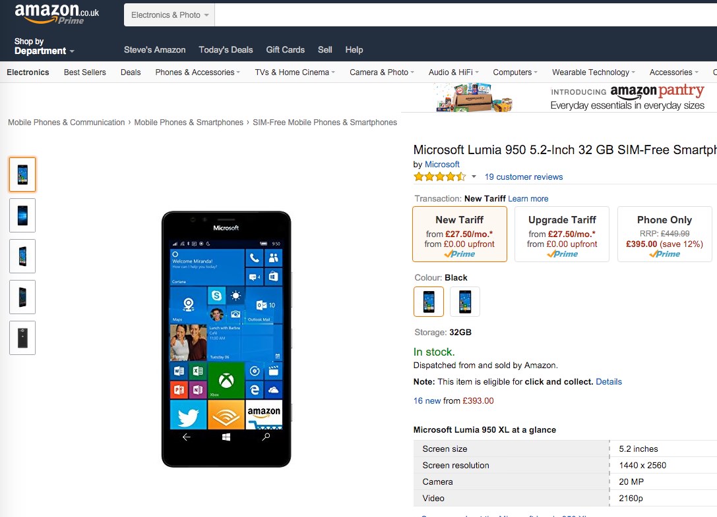
Task: Show the back-of-phone thumbnail image
Action: coord(22,338)
